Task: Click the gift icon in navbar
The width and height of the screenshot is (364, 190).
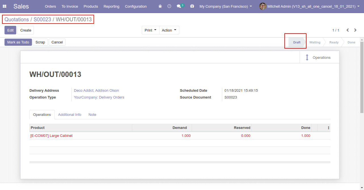Action: coord(192,6)
